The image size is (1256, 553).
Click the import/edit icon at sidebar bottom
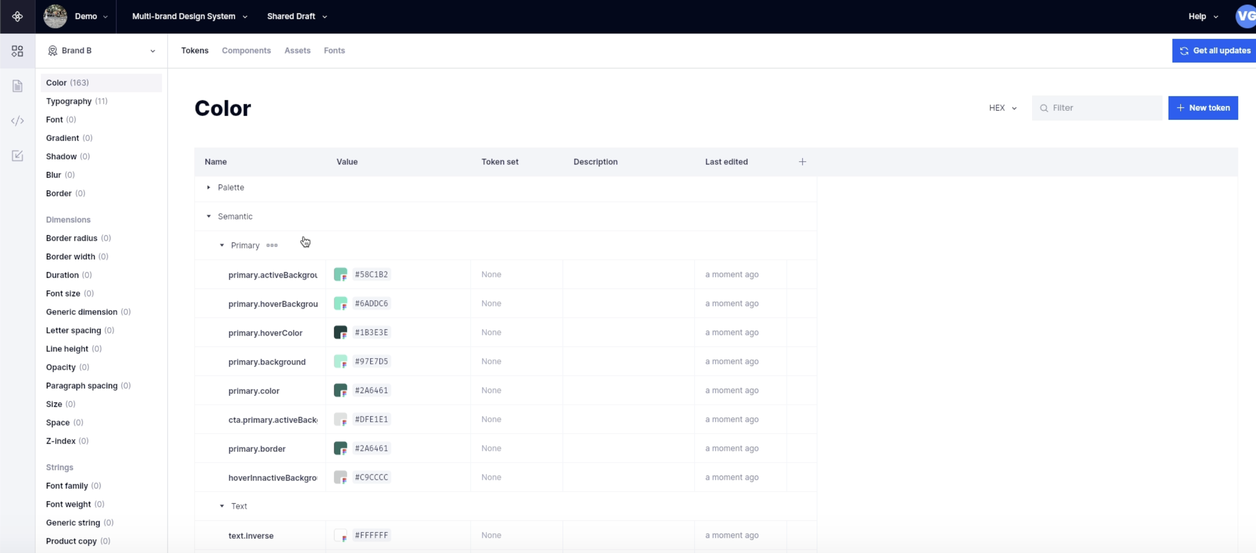[18, 156]
